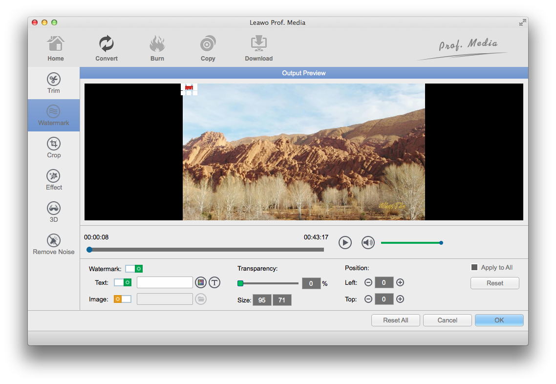The height and width of the screenshot is (384, 556).
Task: Toggle the main Watermark switch
Action: coord(134,269)
